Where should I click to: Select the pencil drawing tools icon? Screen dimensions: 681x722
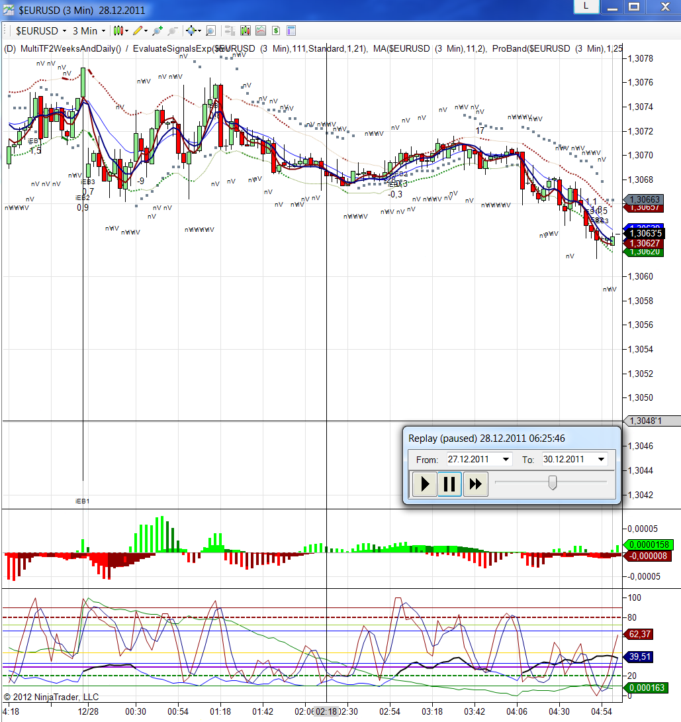pos(140,31)
